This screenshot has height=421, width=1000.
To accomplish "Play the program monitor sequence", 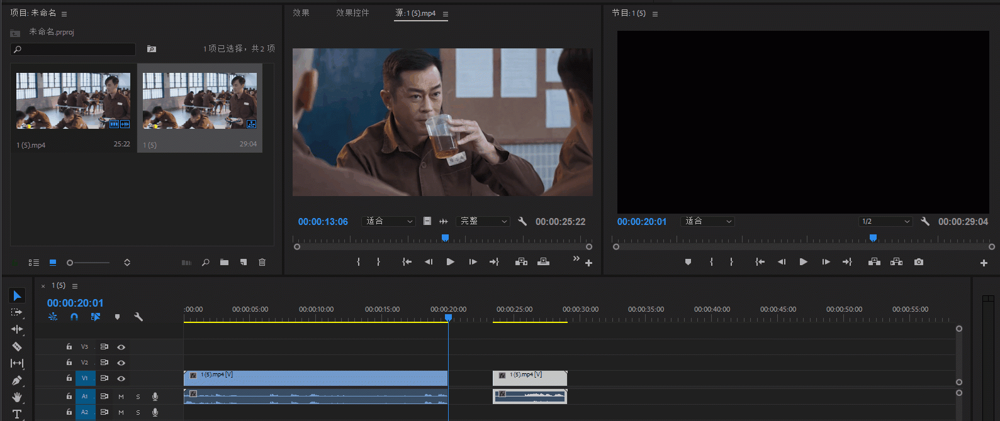I will 803,262.
